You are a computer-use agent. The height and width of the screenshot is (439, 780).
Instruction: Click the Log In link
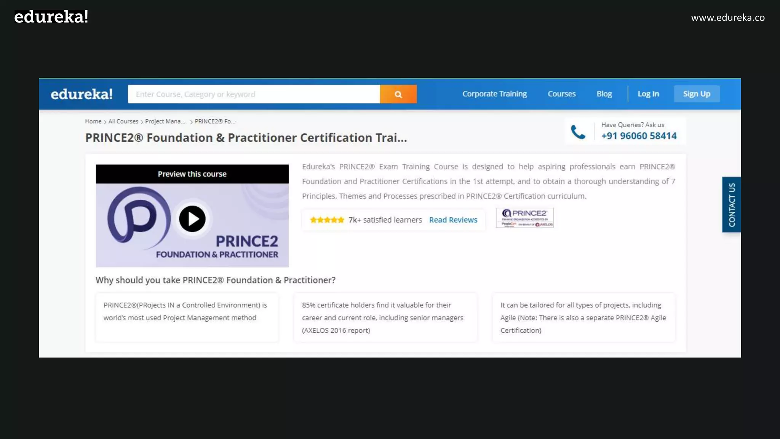648,94
